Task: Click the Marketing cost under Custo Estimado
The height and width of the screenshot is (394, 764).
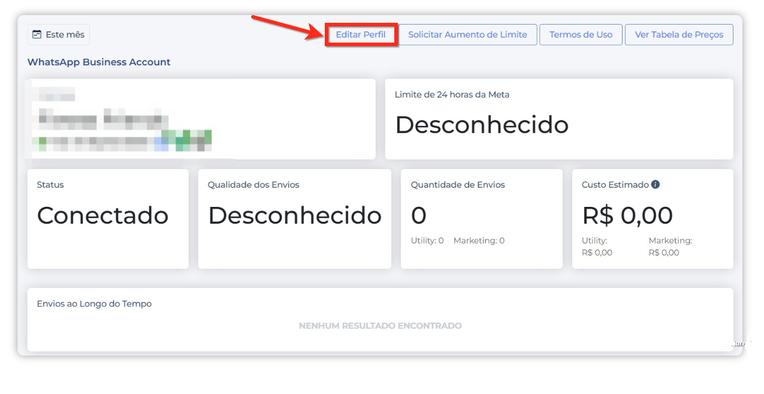Action: coord(670,246)
